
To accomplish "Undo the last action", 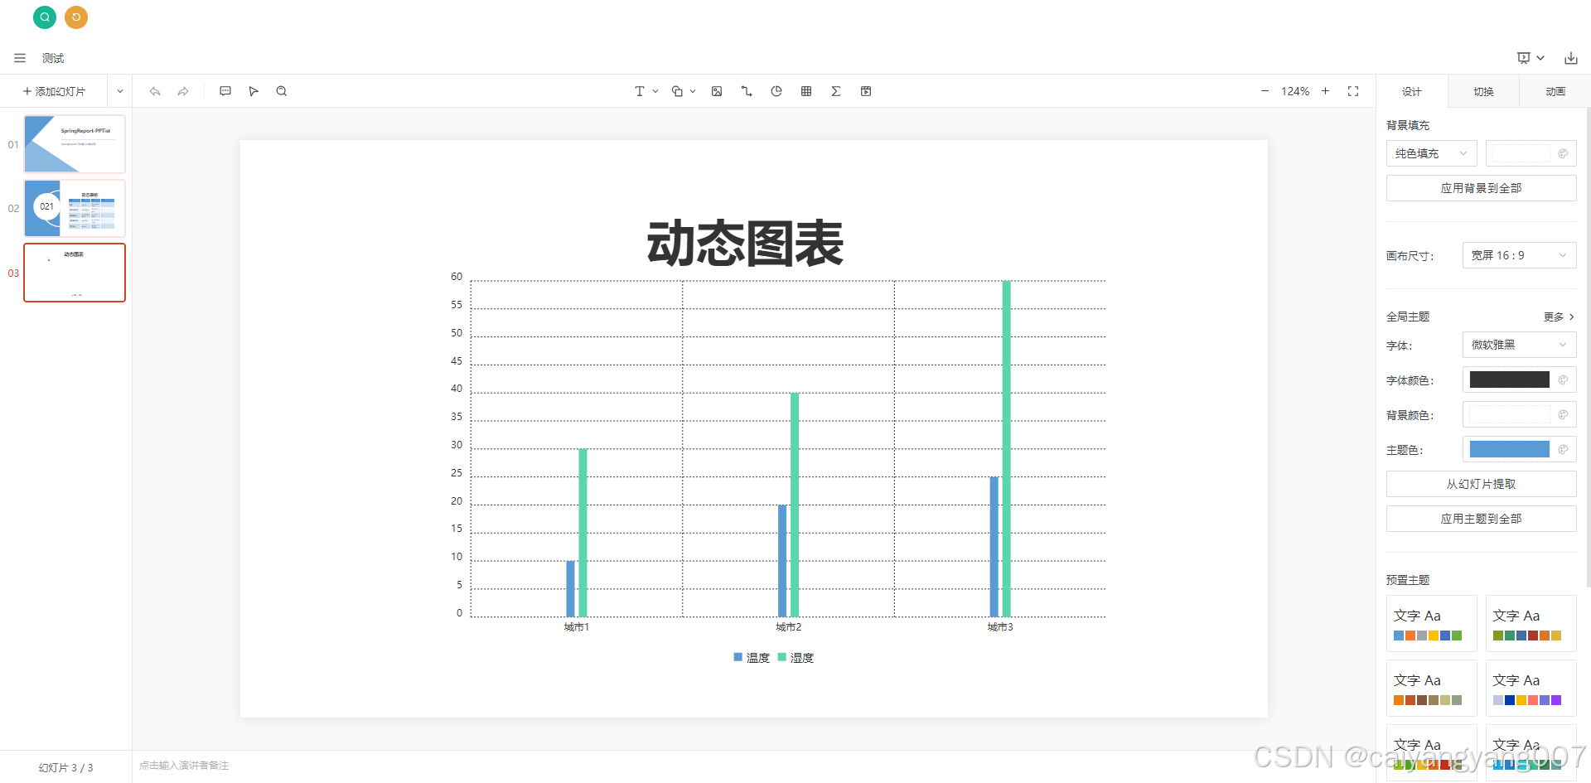I will (x=154, y=91).
